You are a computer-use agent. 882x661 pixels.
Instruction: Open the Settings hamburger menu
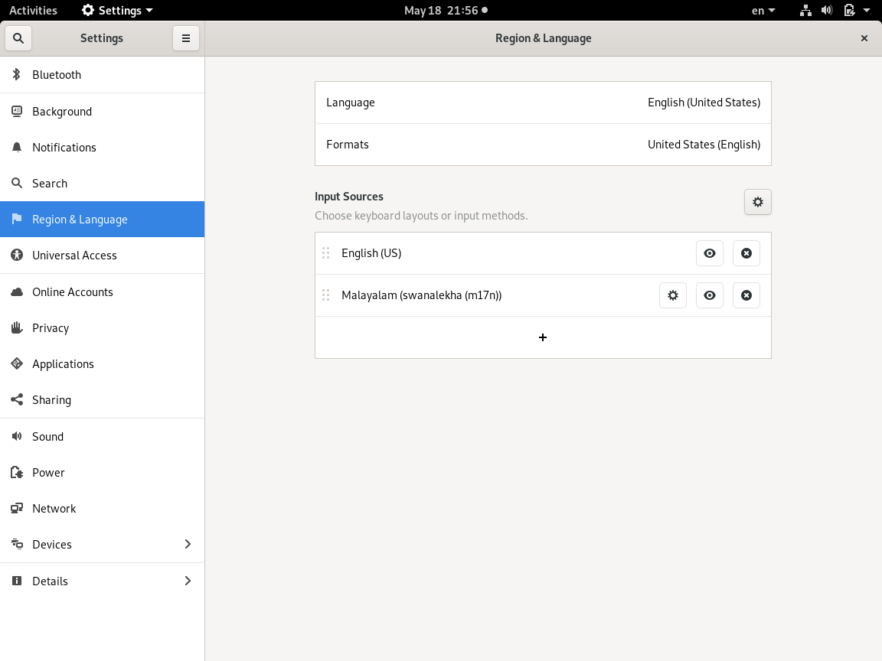(185, 38)
